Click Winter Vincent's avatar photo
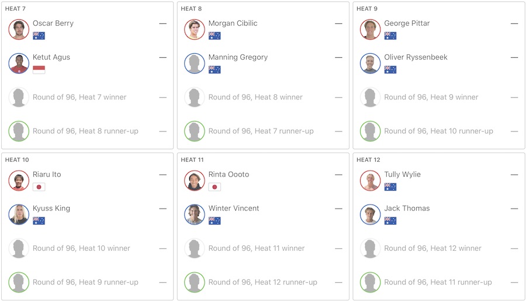526x301 pixels. point(195,214)
